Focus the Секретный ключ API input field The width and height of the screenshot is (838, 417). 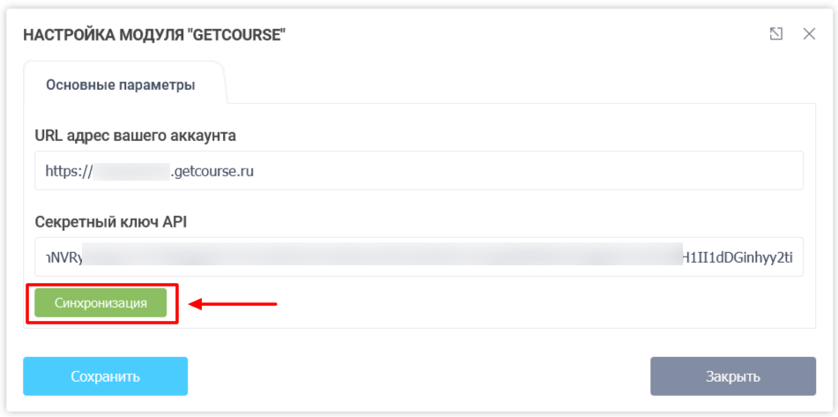419,257
